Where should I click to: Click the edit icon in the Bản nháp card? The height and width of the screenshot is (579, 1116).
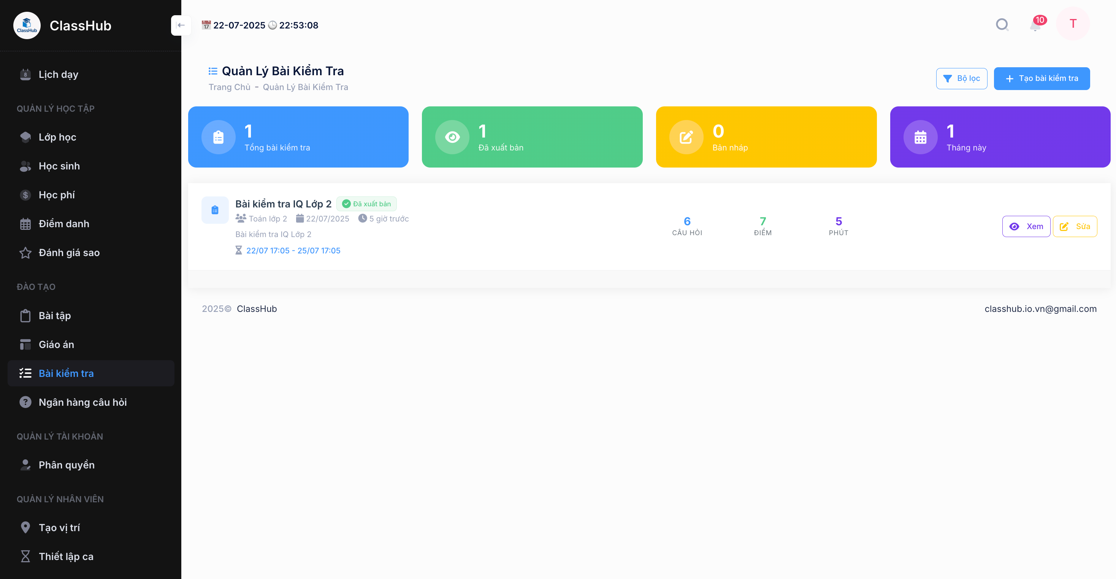point(686,137)
